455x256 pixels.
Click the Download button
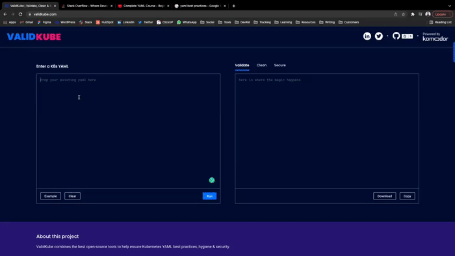(385, 196)
